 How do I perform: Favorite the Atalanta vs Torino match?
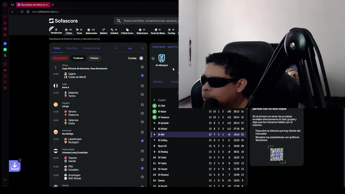(142, 94)
